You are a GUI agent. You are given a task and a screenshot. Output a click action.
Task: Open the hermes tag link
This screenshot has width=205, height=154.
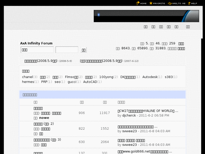point(28,82)
